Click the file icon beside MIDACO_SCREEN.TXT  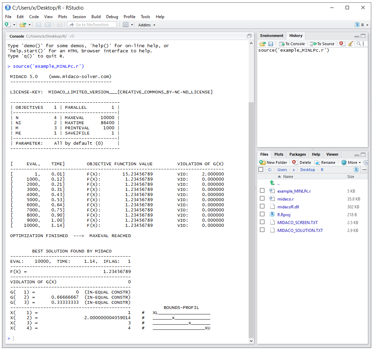tap(272, 222)
